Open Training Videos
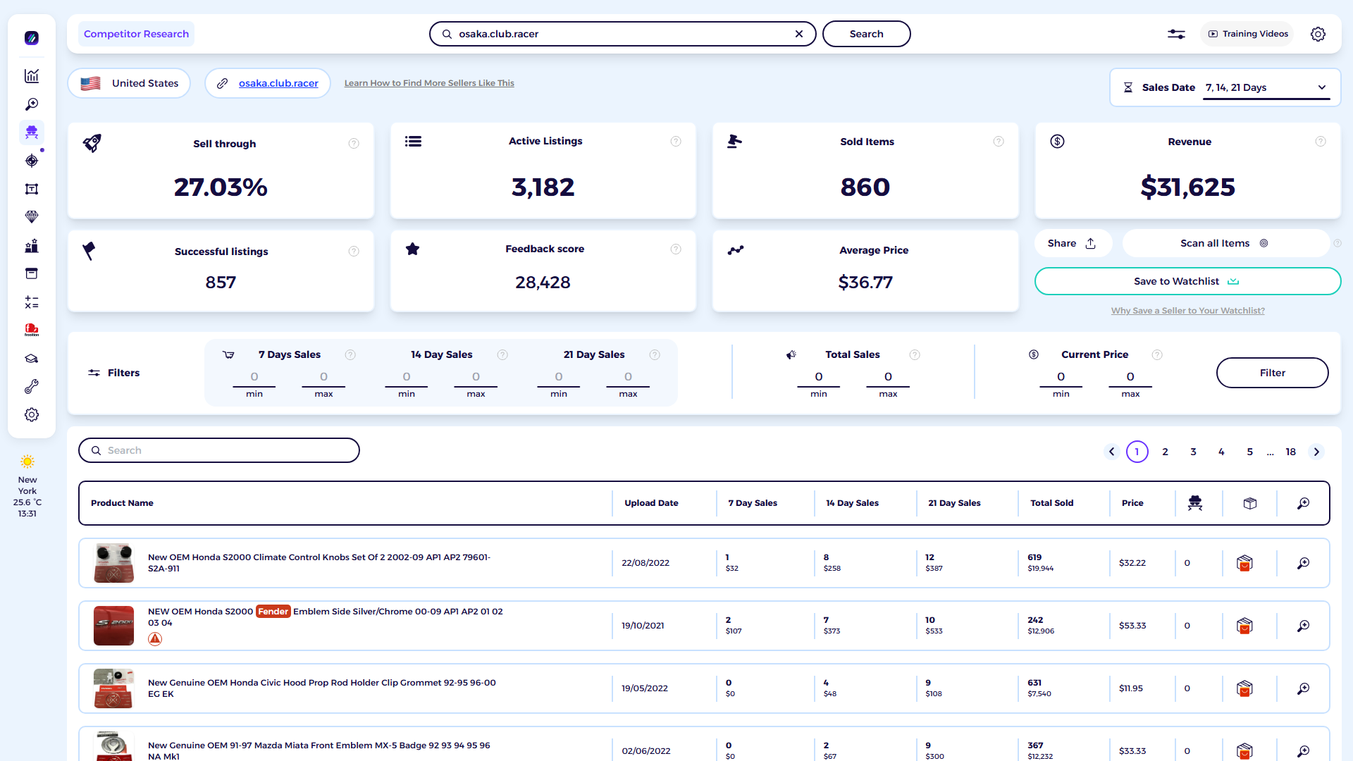The image size is (1353, 761). tap(1248, 34)
